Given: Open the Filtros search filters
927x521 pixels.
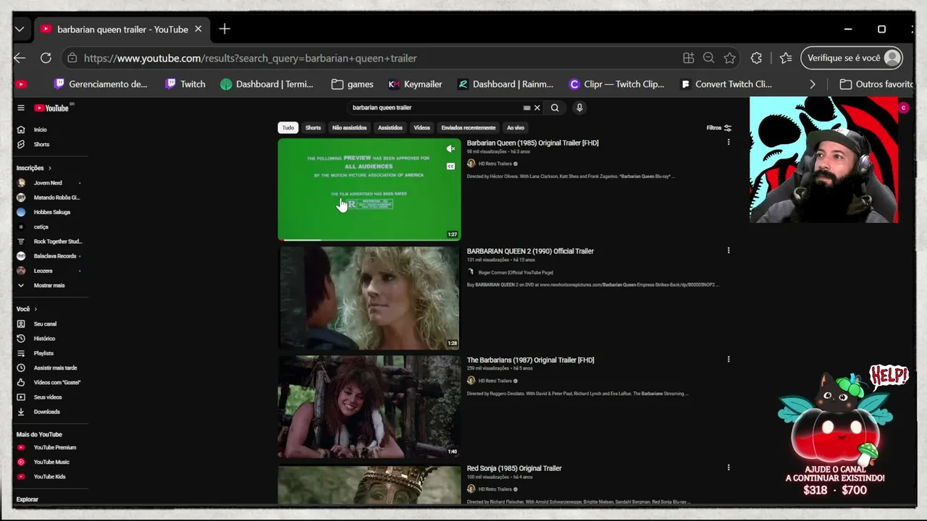Looking at the screenshot, I should point(719,128).
